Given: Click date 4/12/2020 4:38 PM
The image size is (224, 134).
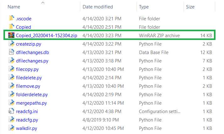Looking at the screenshot, I should [102, 112].
